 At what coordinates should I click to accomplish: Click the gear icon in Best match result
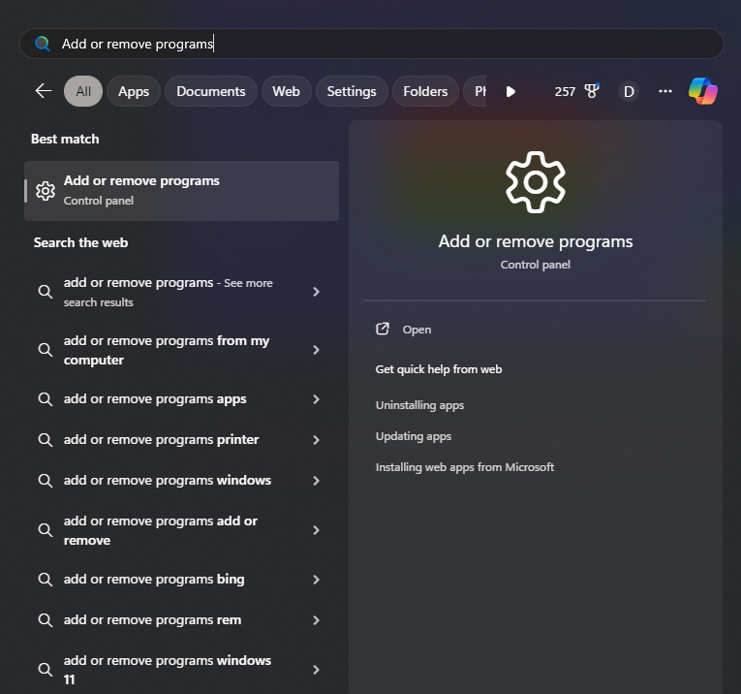pos(45,191)
